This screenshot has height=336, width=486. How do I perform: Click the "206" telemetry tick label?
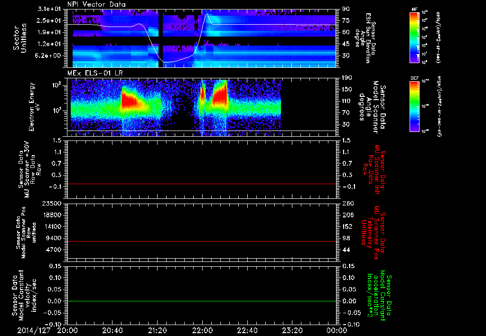[347, 215]
